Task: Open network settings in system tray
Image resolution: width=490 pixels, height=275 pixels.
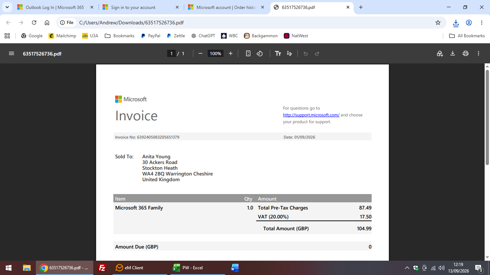Action: pyautogui.click(x=433, y=268)
